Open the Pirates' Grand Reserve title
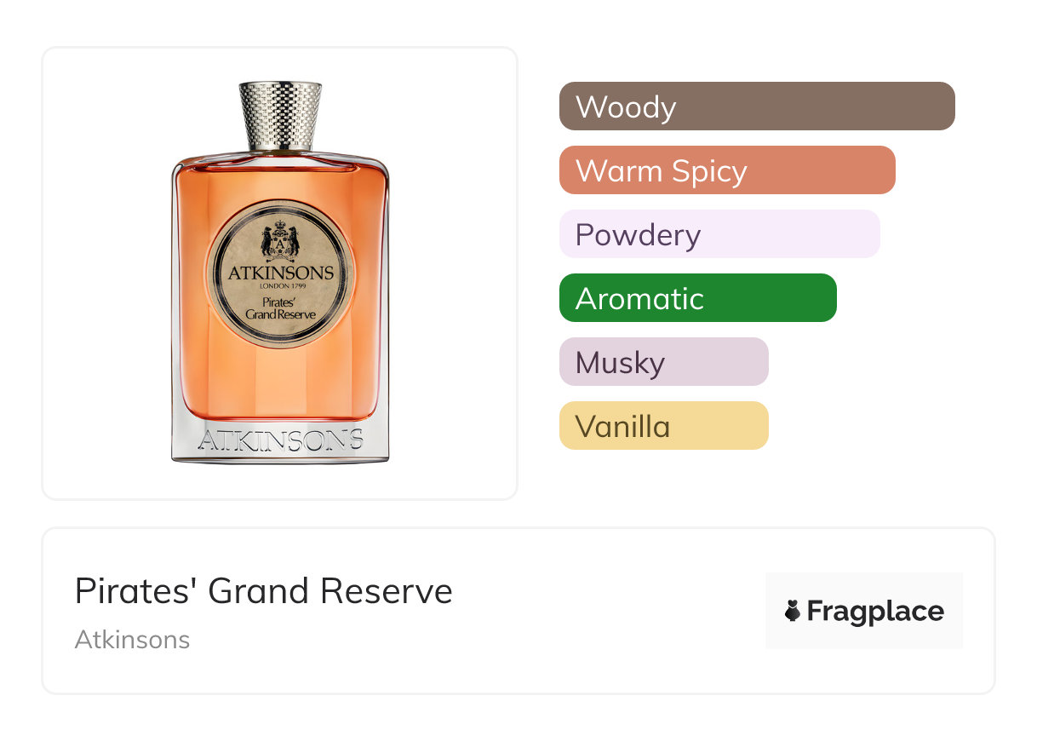Screen dimensions: 1037x736 (264, 591)
